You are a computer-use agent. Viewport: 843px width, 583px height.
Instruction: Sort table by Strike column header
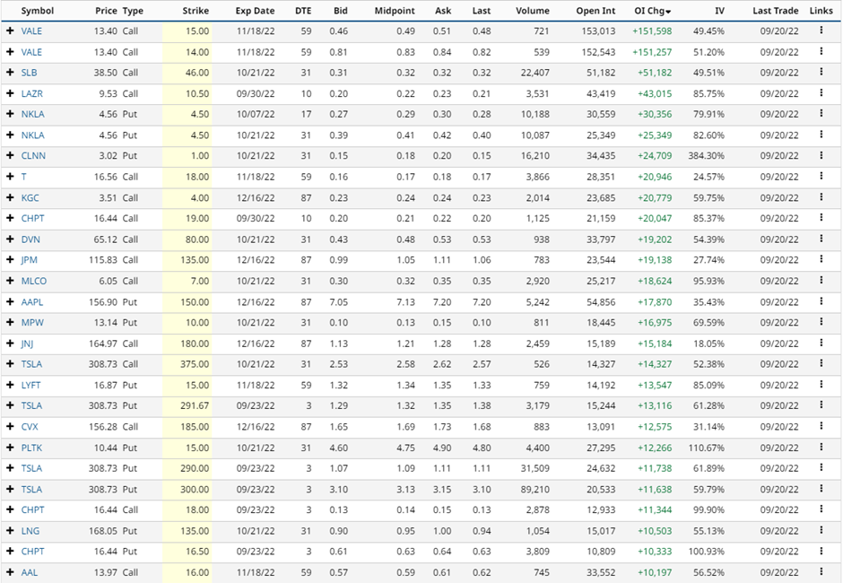(x=196, y=11)
